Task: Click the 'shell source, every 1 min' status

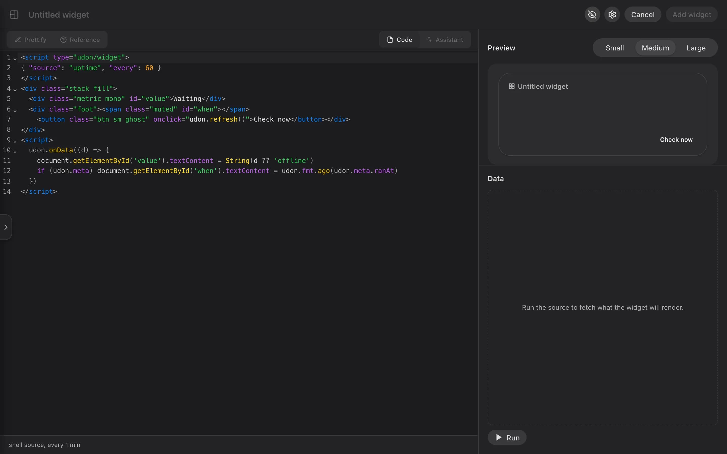Action: 44,445
